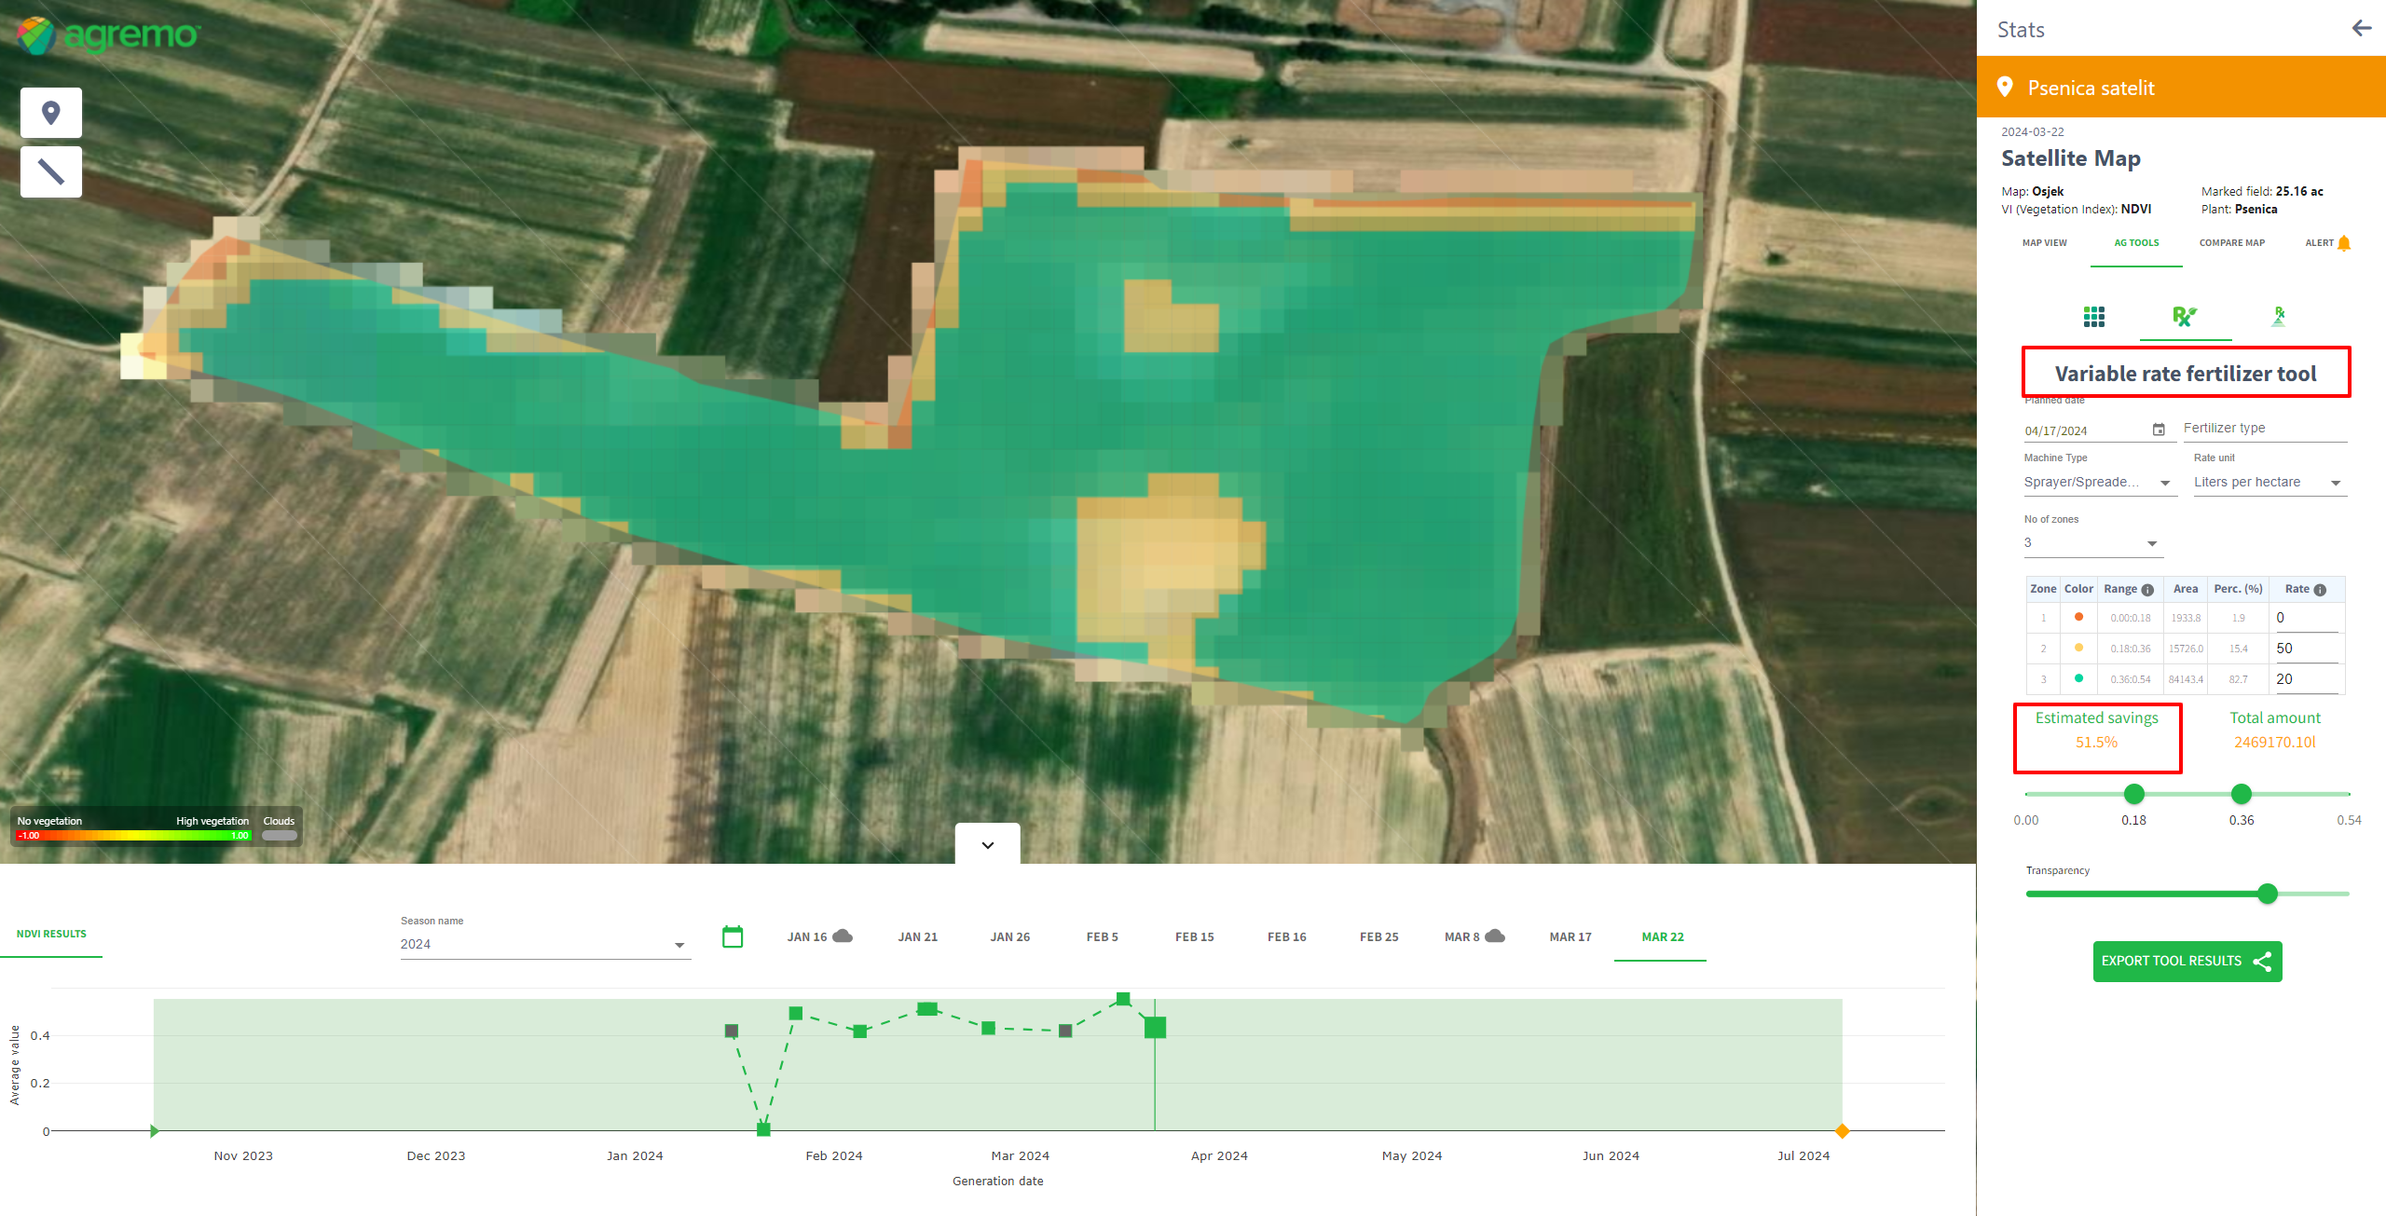Collapse the bottom panel with chevron

tap(987, 845)
